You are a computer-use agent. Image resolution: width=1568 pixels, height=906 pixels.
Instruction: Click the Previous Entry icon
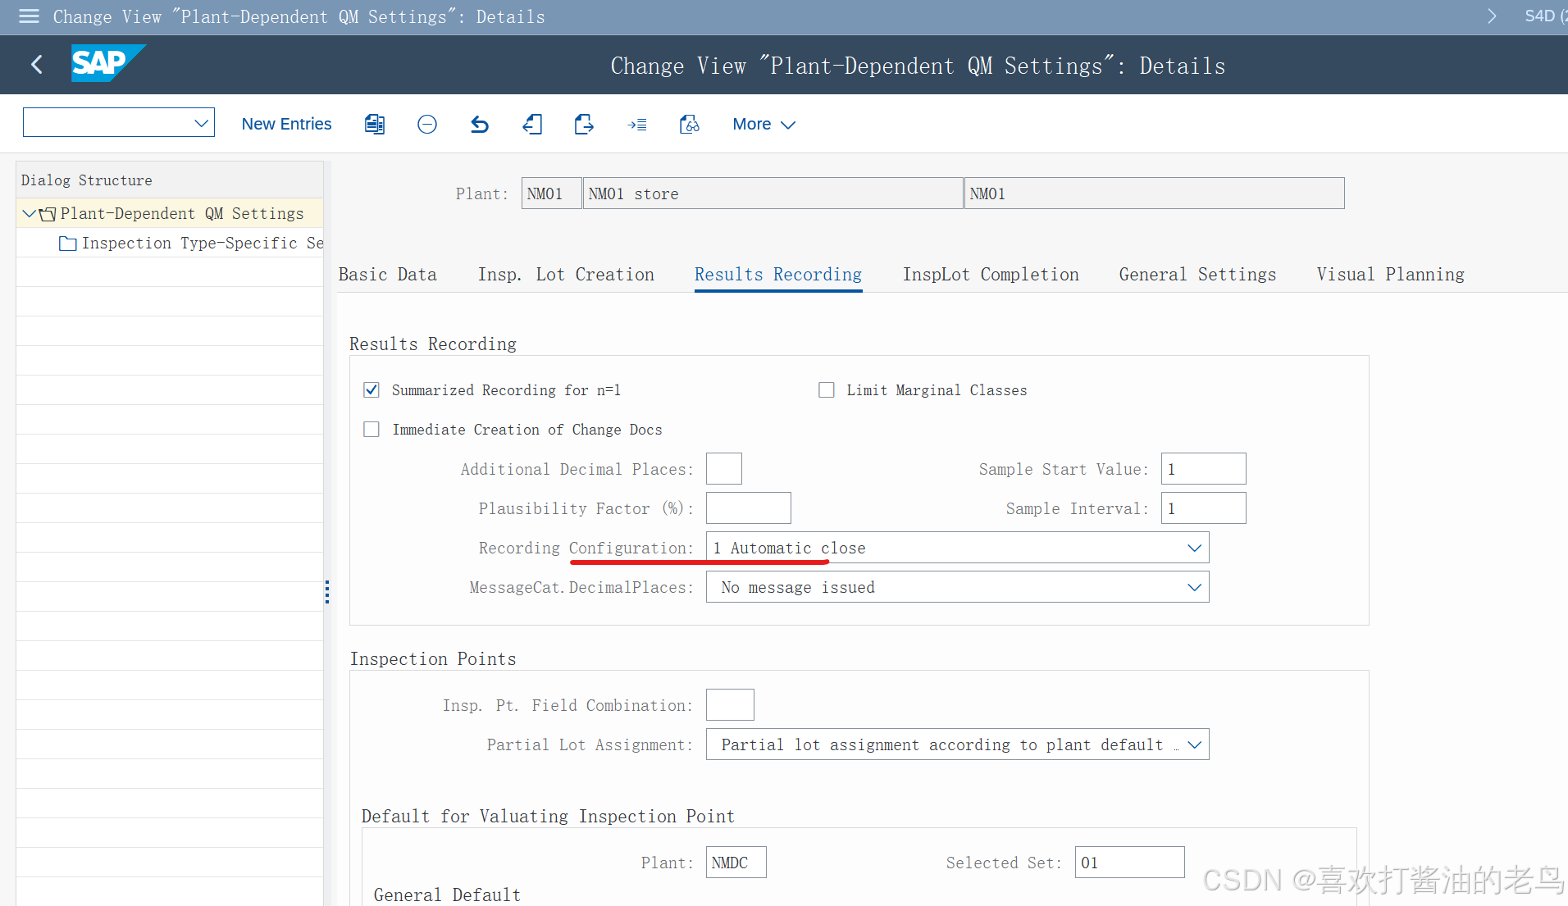(x=532, y=124)
